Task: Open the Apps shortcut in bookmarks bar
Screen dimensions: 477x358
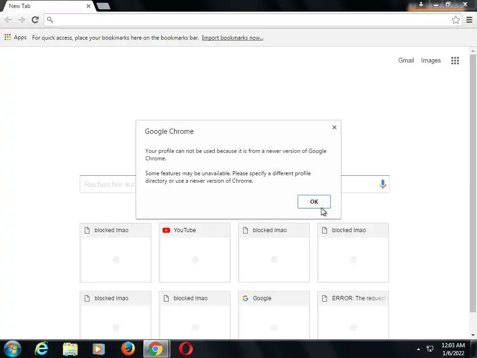Action: tap(15, 37)
